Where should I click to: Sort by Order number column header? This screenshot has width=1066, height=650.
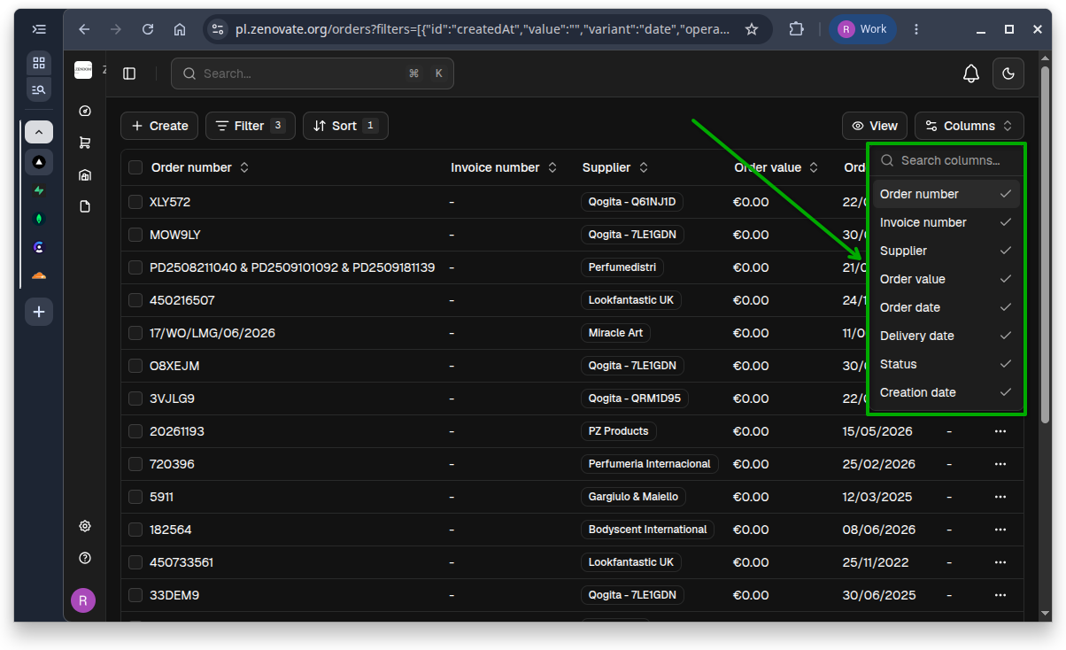(x=200, y=167)
